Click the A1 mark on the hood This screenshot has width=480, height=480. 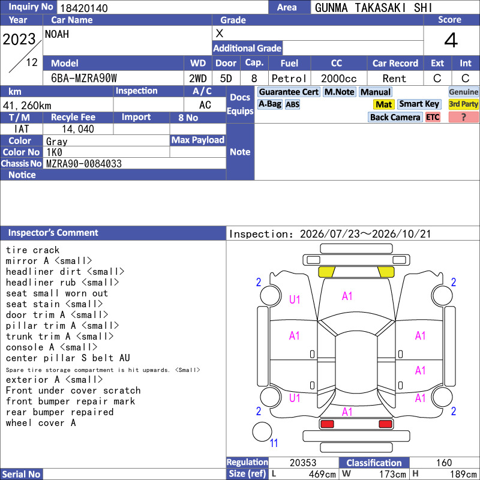click(x=347, y=296)
